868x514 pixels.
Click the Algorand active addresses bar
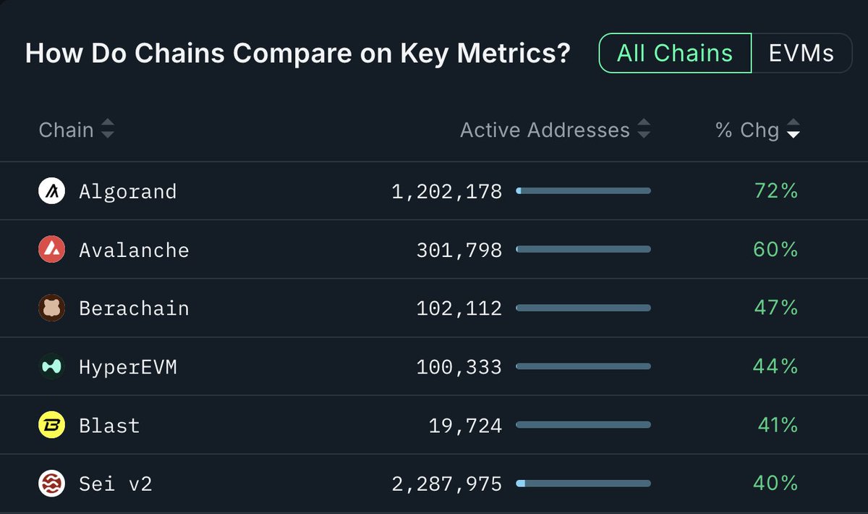click(583, 191)
